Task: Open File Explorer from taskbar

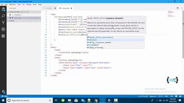Action: click(70, 100)
